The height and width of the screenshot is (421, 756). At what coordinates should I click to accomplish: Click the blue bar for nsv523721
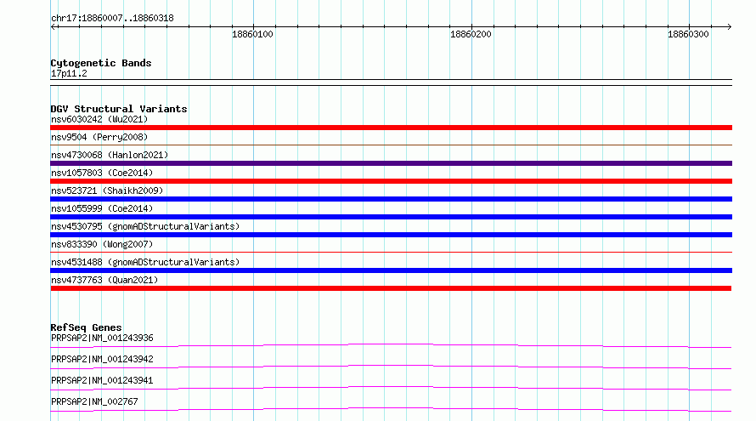(391, 199)
